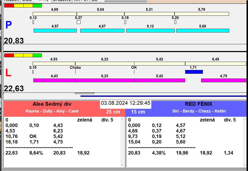The width and height of the screenshot is (248, 171).
Task: Select the magenta 4,43 dog bar
Action: (54, 80)
